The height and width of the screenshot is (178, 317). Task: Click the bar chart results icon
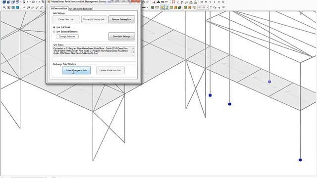158,2
